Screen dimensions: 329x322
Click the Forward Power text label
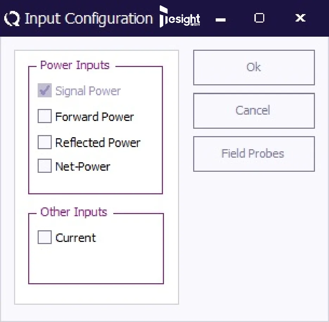click(x=95, y=117)
